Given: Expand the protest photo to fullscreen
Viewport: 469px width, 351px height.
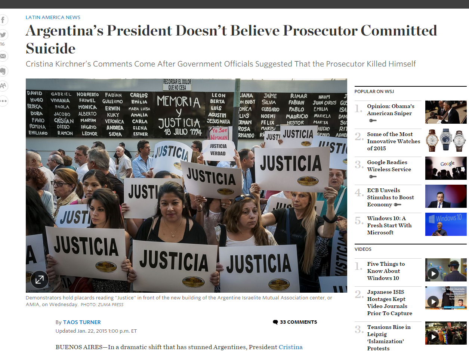Looking at the screenshot, I should [x=39, y=279].
